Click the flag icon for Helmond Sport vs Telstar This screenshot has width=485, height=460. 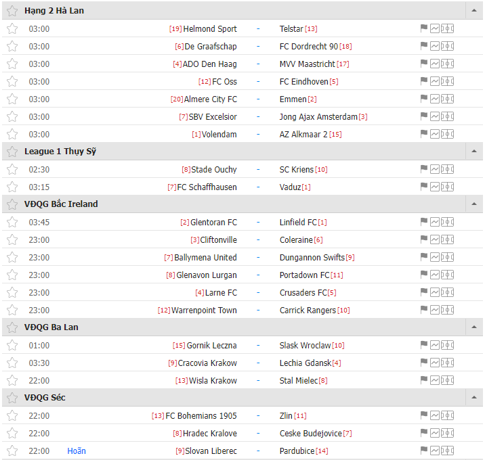424,28
